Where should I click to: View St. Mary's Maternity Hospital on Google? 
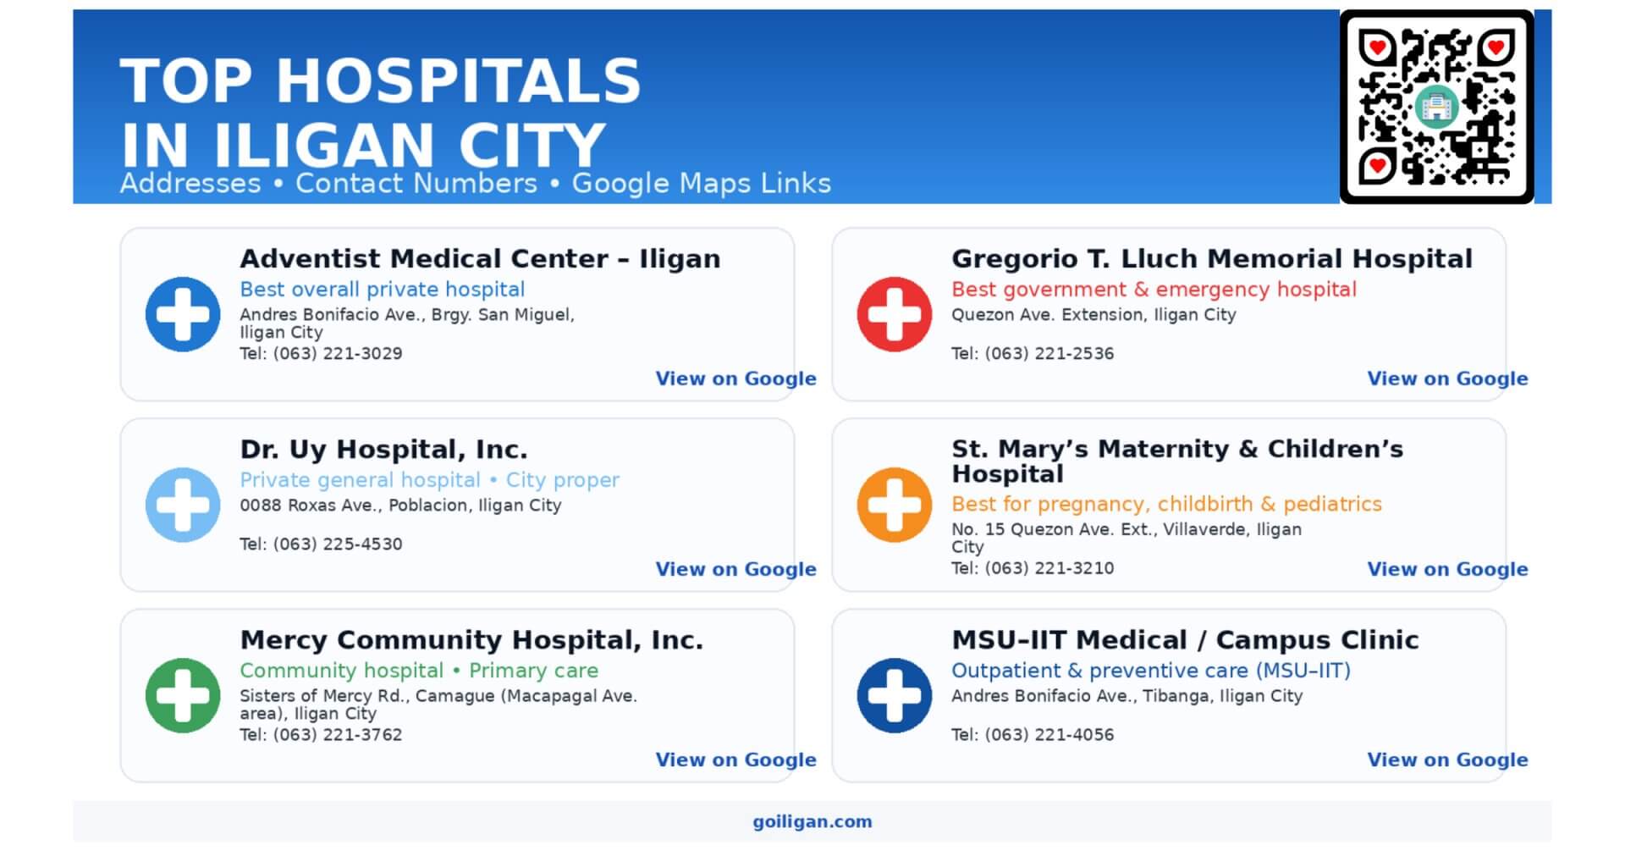point(1446,569)
